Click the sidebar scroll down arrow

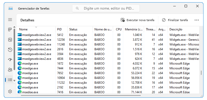14,80
